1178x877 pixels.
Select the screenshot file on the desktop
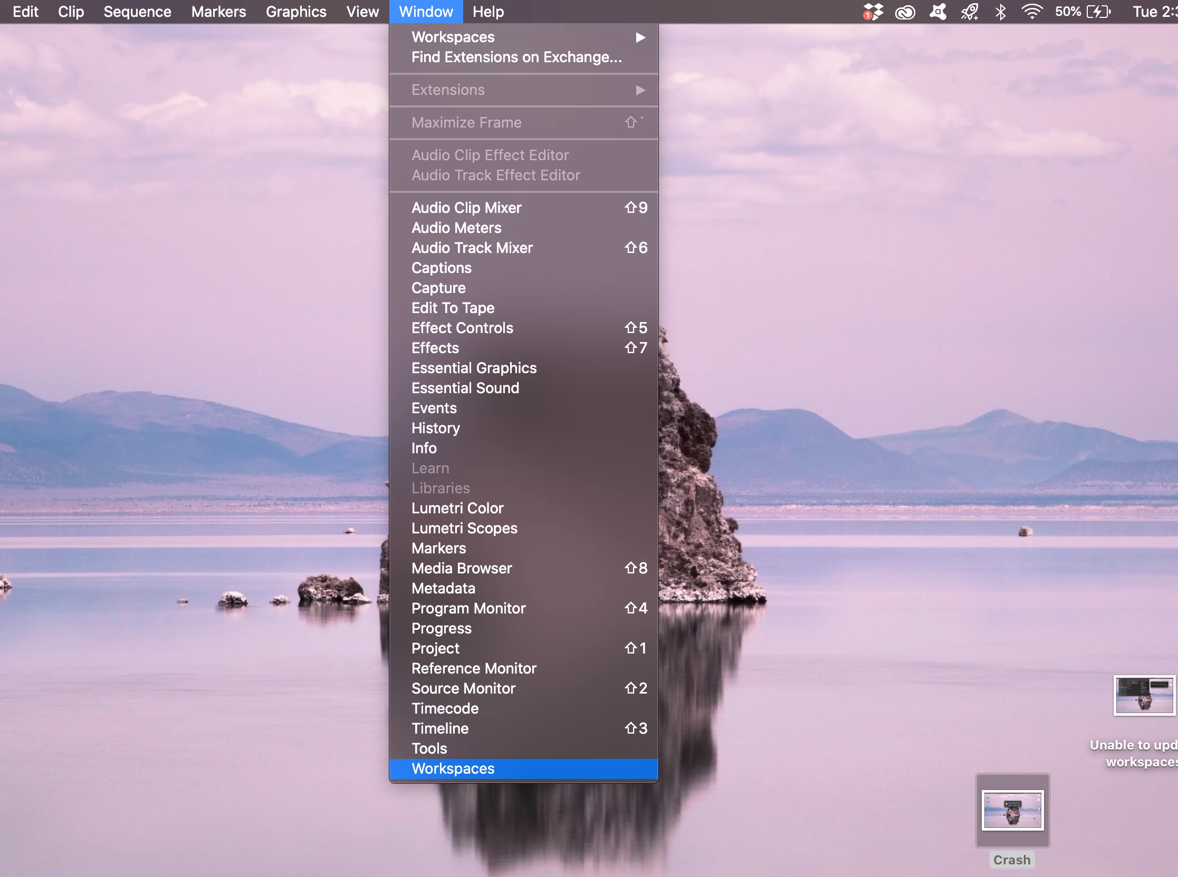(x=1144, y=695)
